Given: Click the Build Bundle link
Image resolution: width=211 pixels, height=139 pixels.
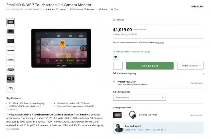Looking at the screenshot, I should 197,115.
